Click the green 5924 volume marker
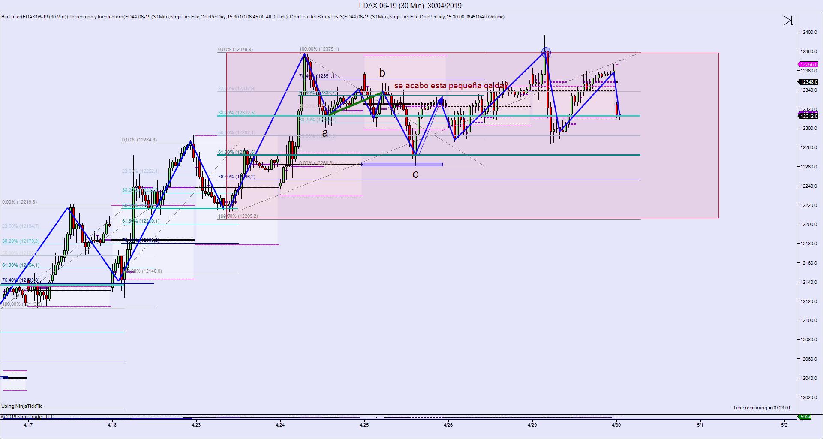823x439 pixels. [x=805, y=417]
